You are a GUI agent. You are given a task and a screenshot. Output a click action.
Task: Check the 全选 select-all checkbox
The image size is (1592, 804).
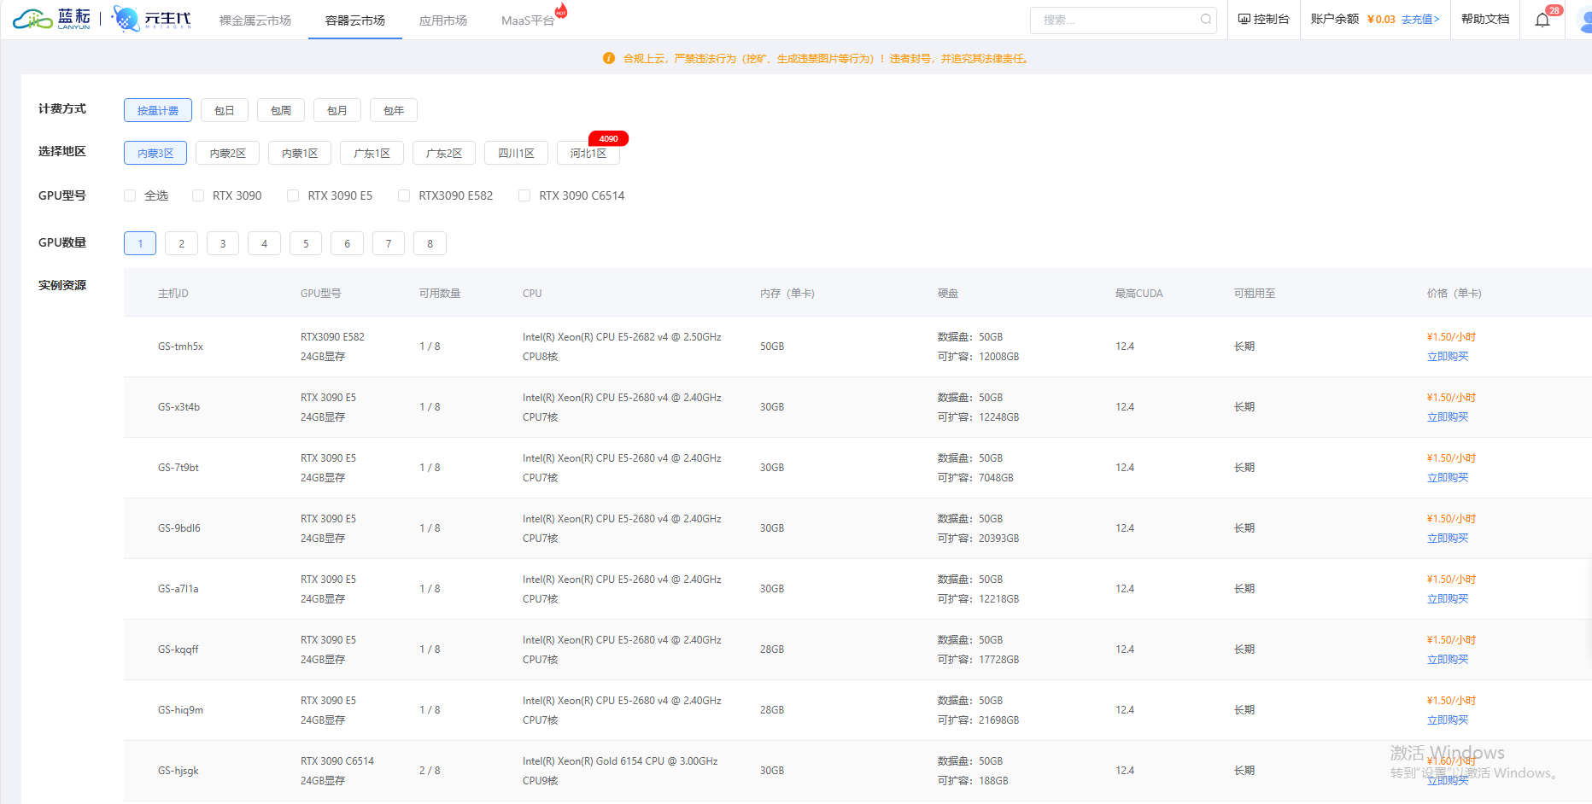click(x=130, y=195)
